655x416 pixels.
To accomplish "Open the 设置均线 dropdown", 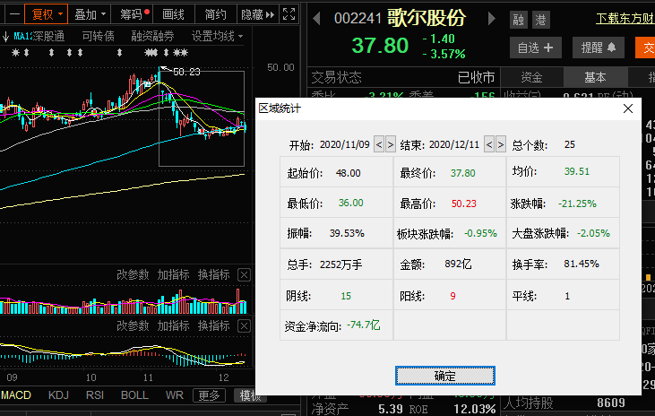I will [217, 37].
